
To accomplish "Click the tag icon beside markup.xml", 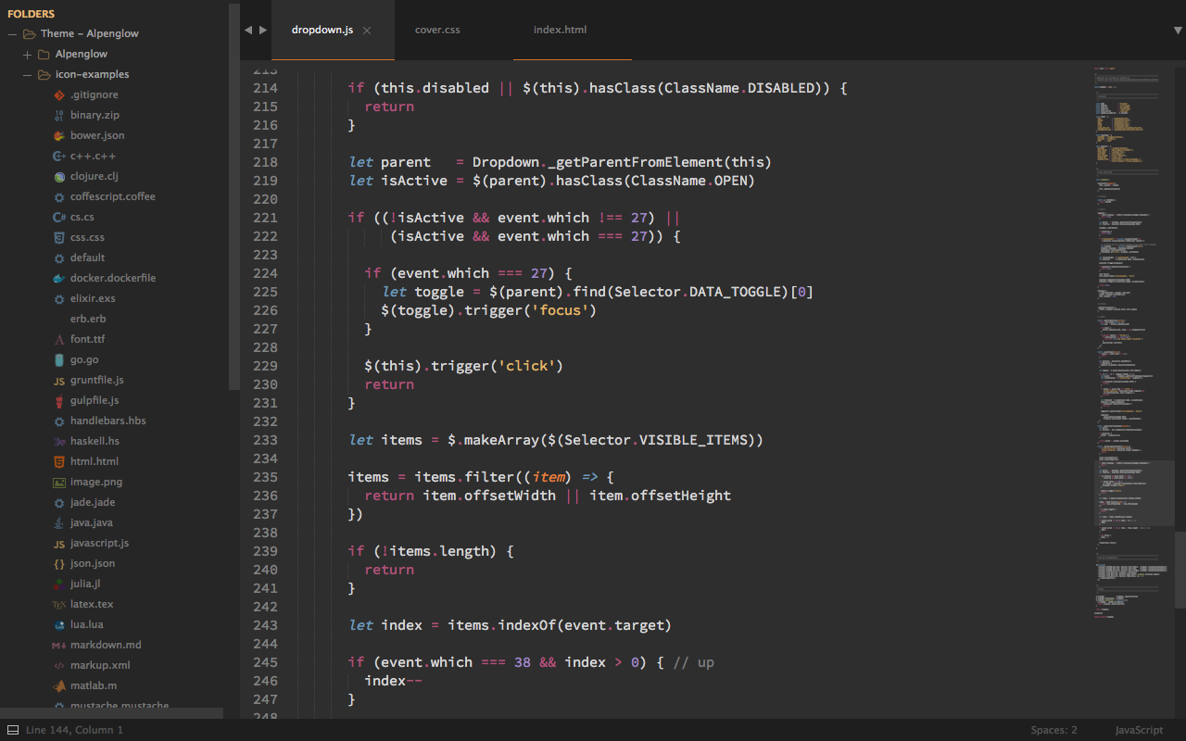I will [59, 665].
